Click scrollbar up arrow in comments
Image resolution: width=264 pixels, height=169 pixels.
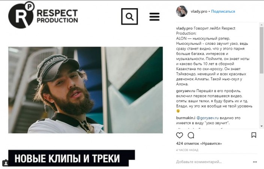(x=261, y=25)
